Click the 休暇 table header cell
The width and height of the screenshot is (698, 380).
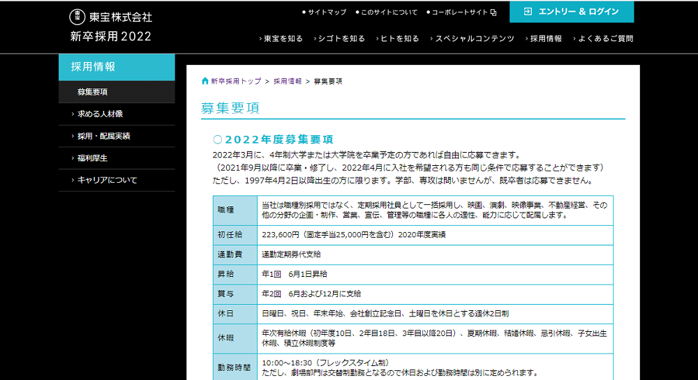point(235,338)
